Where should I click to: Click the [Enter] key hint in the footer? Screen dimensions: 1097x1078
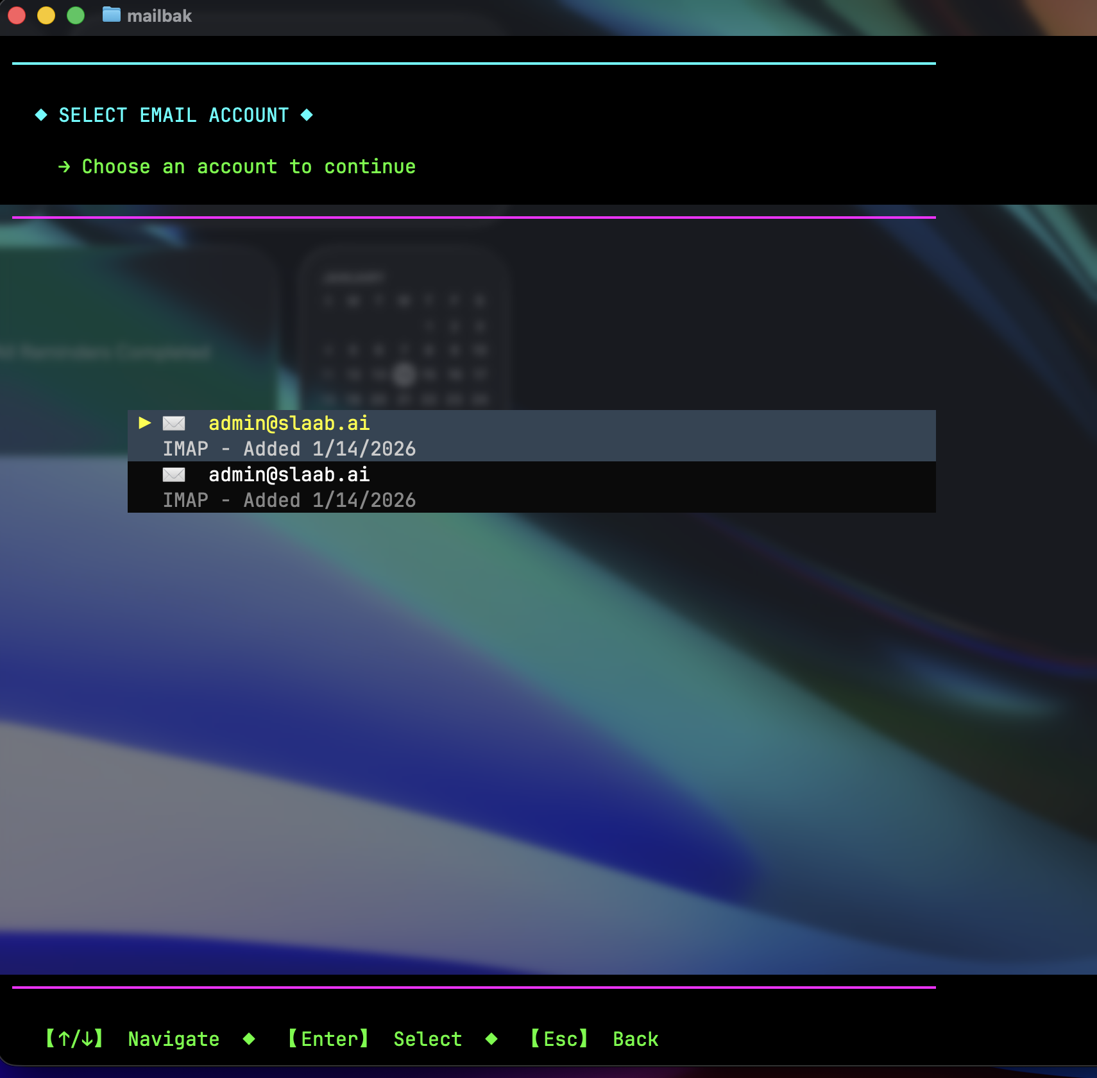click(x=328, y=1039)
